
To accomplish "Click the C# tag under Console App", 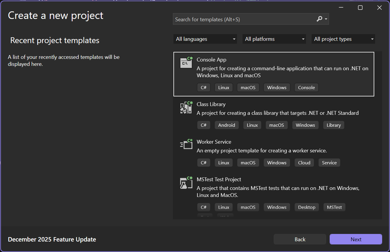I will click(204, 87).
